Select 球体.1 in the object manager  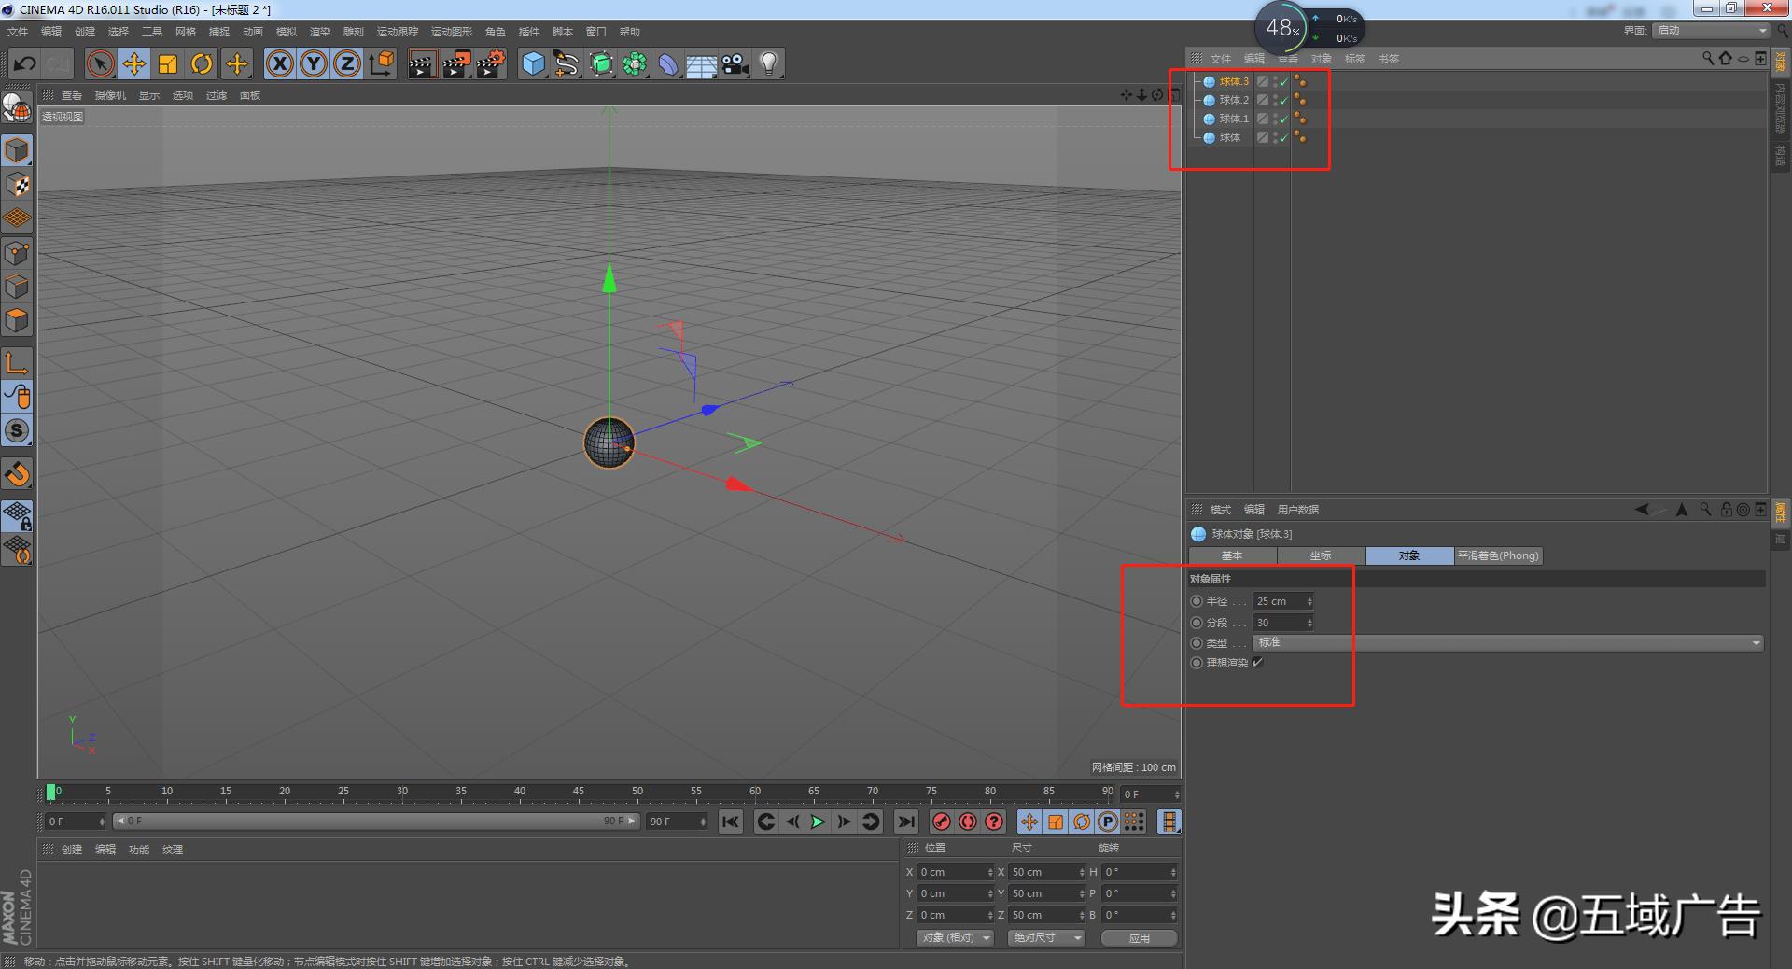click(x=1233, y=119)
